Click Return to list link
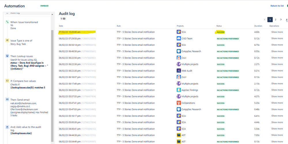This screenshot has width=288, height=144. (x=277, y=6)
